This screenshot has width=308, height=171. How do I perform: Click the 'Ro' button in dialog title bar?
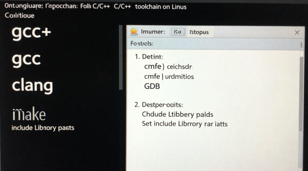pyautogui.click(x=178, y=32)
